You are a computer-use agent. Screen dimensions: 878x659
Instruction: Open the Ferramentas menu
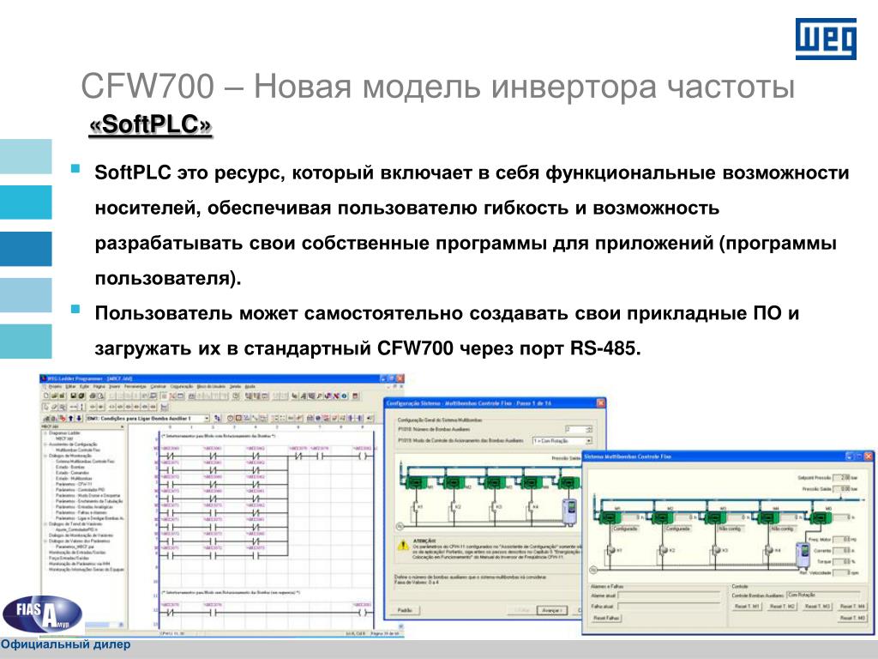click(x=135, y=386)
